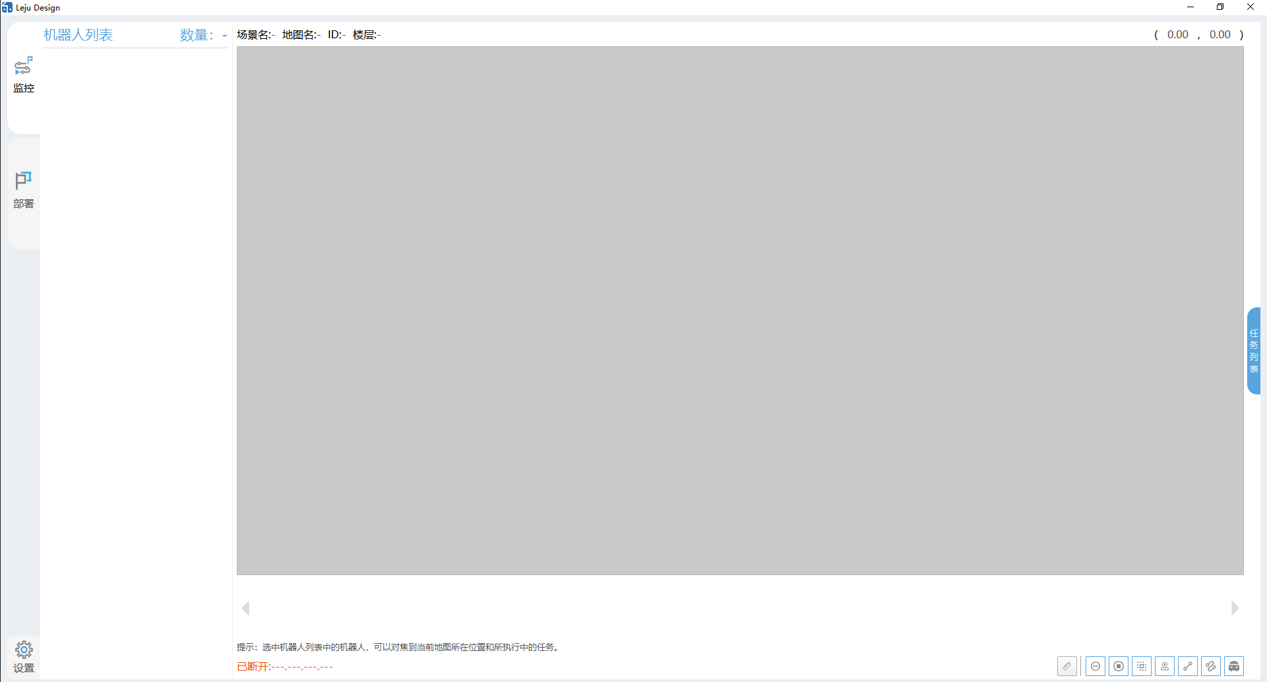Click the 数量 robot count label
Screen dimensions: 1267x682
click(197, 35)
